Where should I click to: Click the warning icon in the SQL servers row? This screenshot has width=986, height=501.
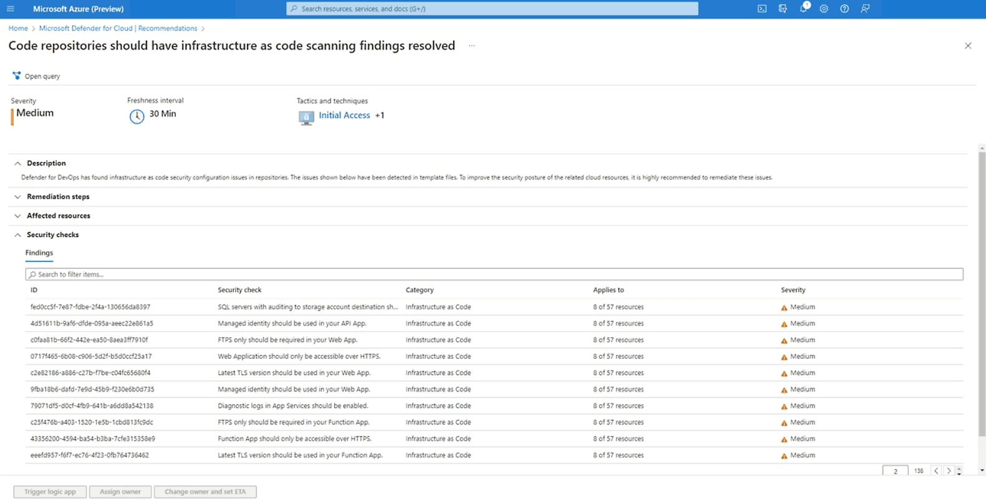[x=784, y=307]
